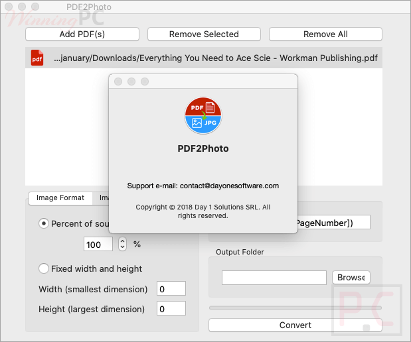Click the Width (smallest dimension) input field

[171, 288]
